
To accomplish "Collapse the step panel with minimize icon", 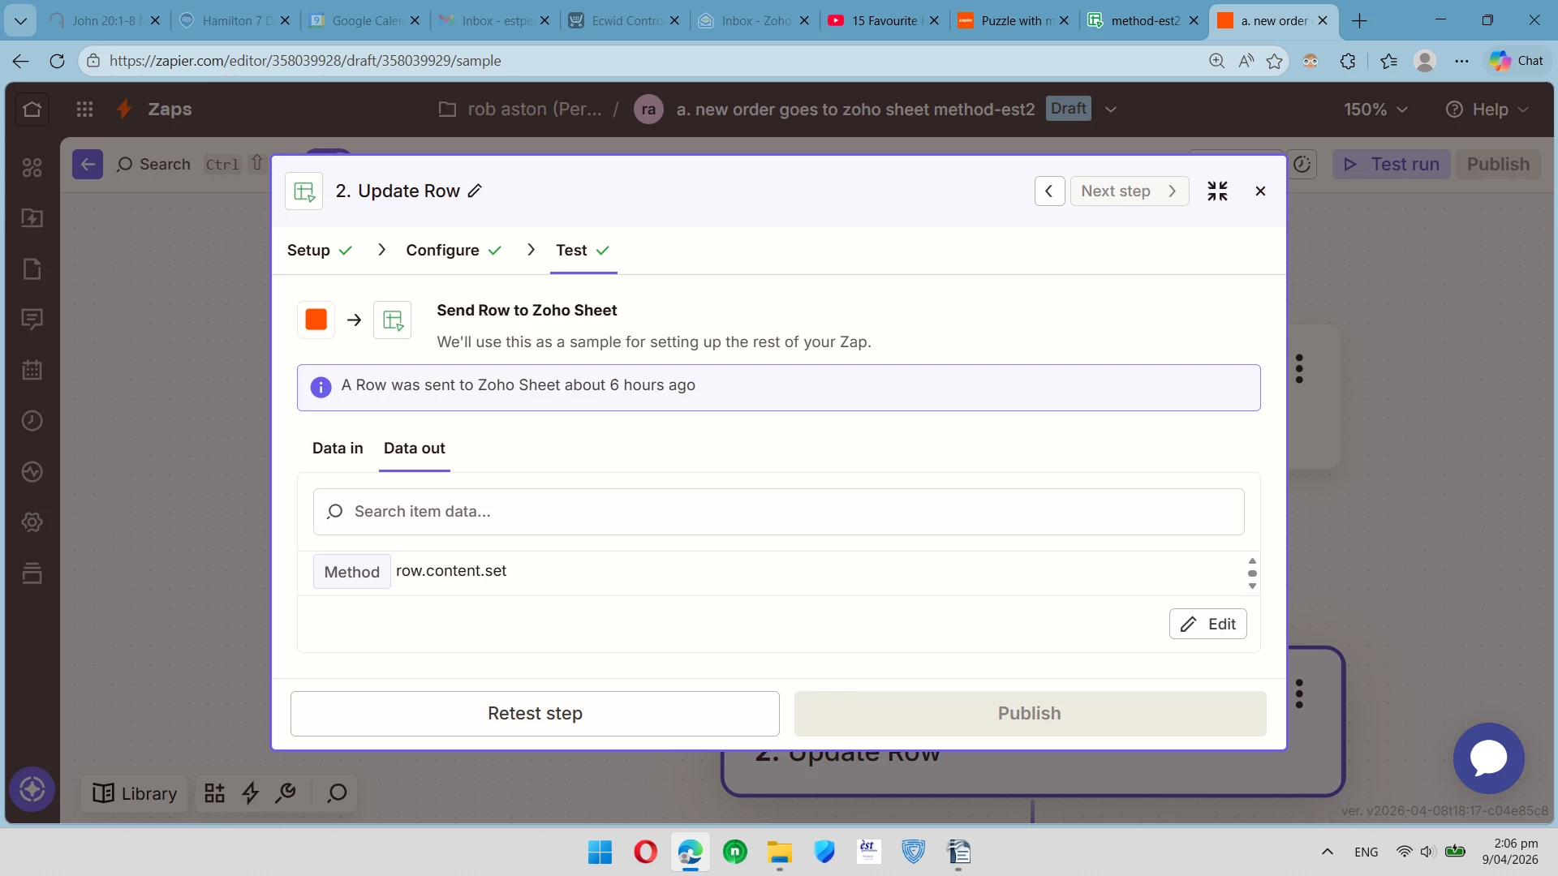I will click(1217, 191).
